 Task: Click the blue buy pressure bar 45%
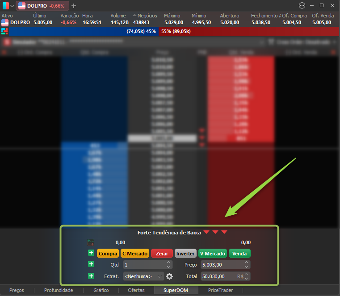point(84,31)
